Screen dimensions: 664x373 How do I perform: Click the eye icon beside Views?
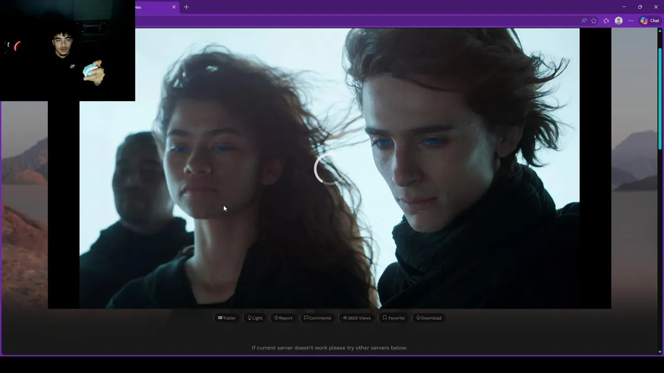345,318
